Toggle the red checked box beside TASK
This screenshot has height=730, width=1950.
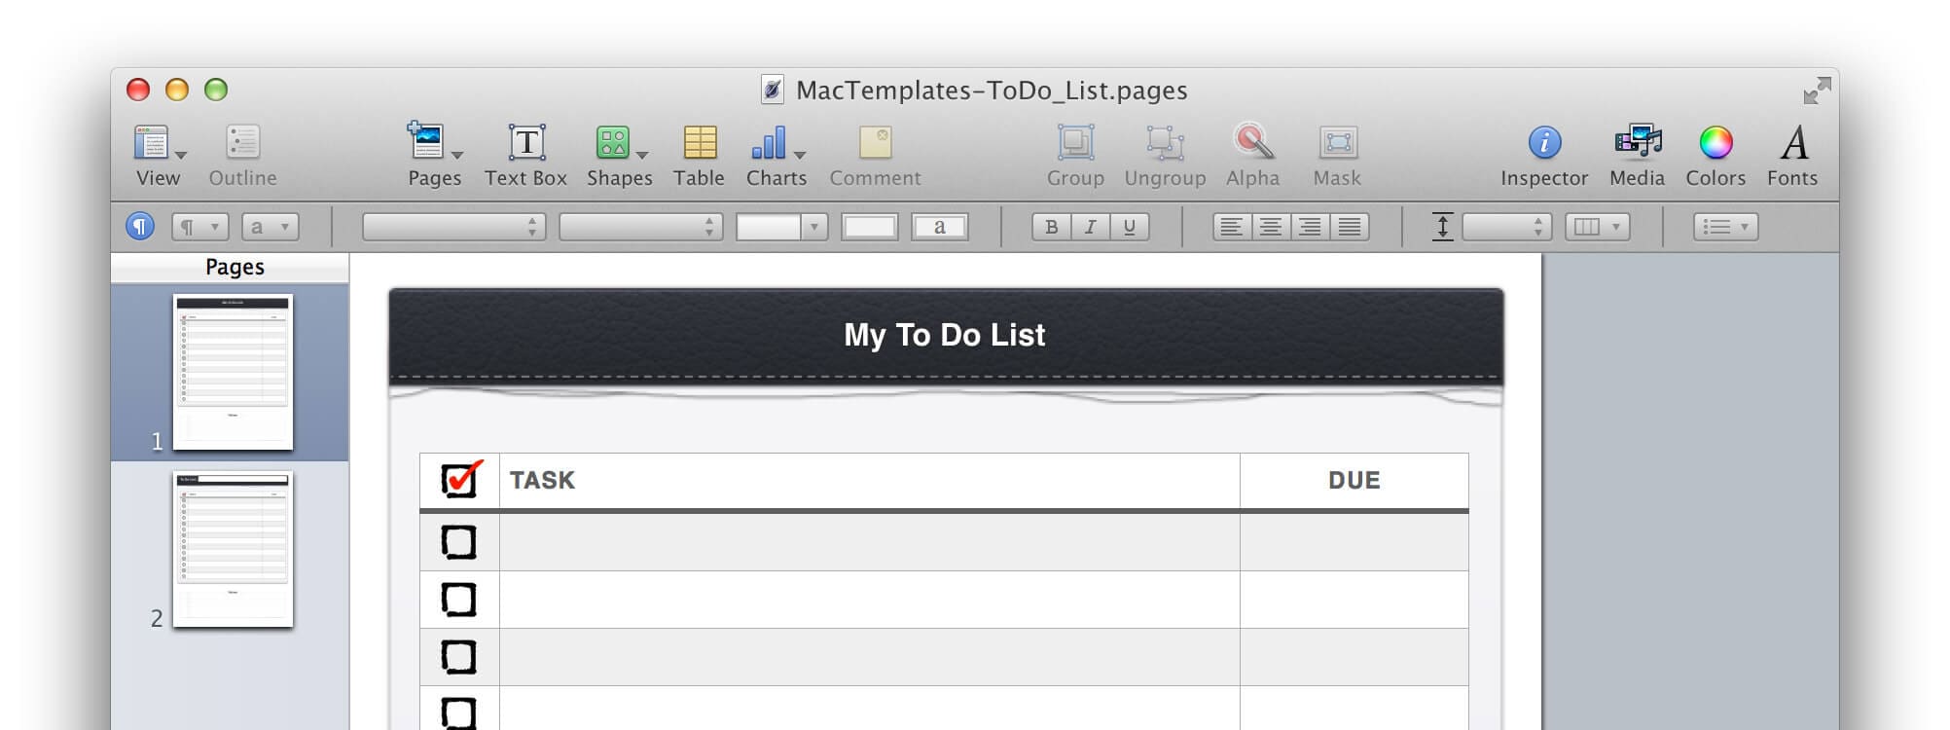461,479
